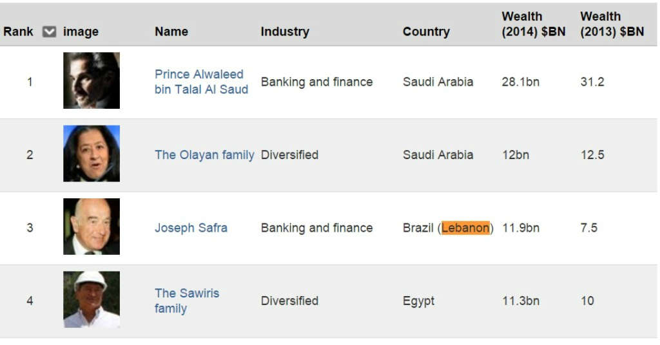Click the Wealth (2013) $BN header
This screenshot has height=345, width=660.
pyautogui.click(x=612, y=24)
